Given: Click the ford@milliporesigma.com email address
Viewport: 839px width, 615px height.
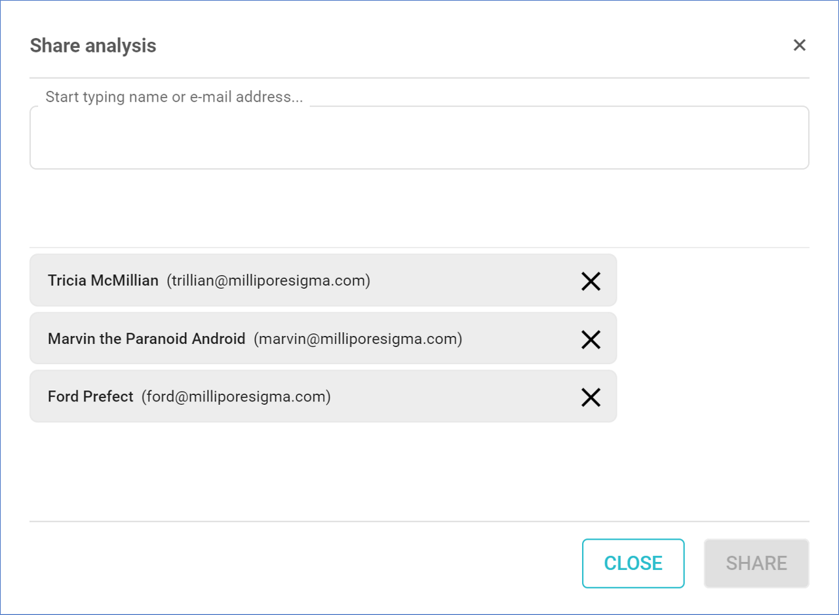Looking at the screenshot, I should click(236, 397).
